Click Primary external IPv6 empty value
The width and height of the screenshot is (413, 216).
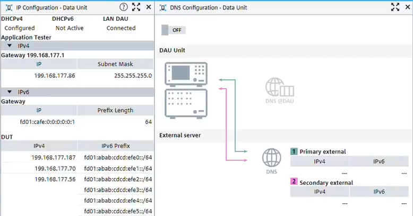tap(404, 173)
